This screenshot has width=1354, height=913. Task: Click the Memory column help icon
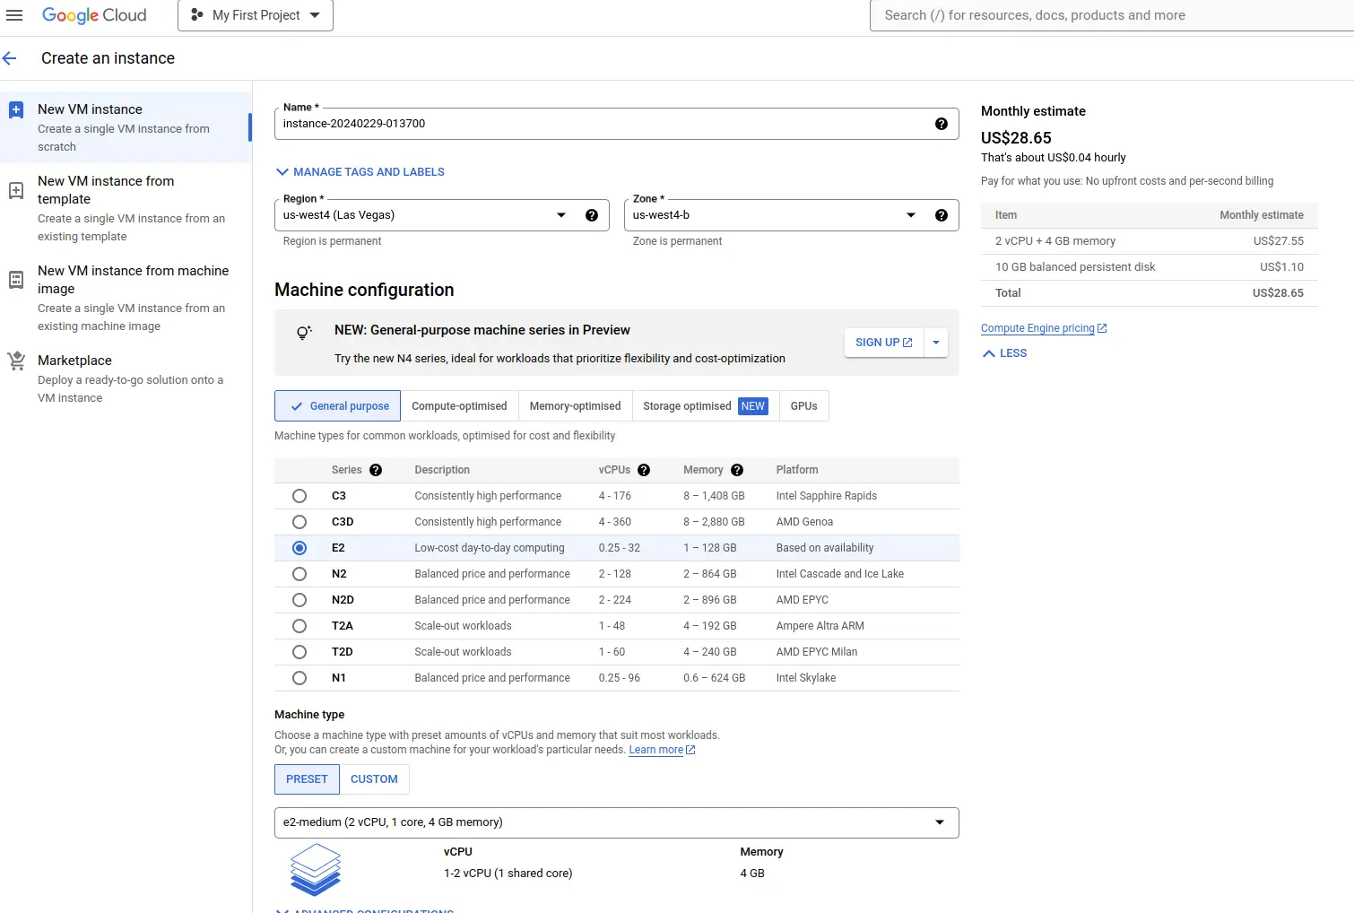[x=737, y=470]
